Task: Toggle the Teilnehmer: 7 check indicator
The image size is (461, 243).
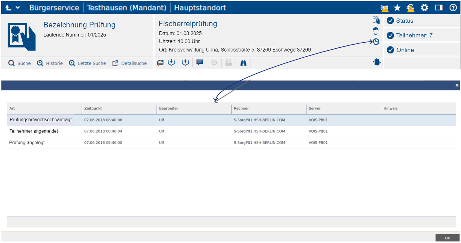Action: pos(390,36)
